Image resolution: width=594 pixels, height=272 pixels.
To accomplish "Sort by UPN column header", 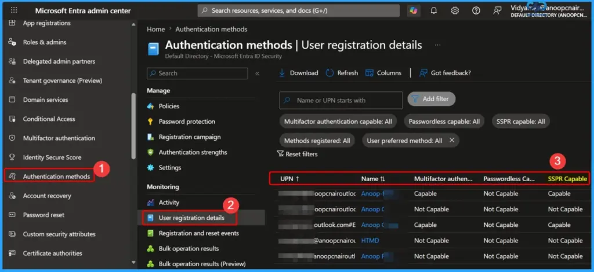I will click(290, 179).
